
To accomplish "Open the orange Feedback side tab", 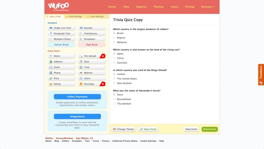I will tap(261, 75).
